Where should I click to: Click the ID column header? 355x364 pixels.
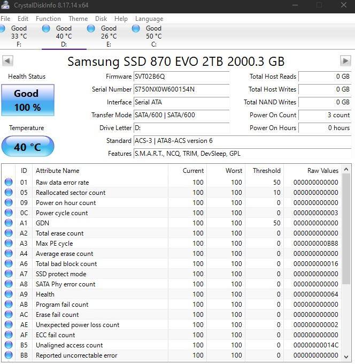click(24, 171)
